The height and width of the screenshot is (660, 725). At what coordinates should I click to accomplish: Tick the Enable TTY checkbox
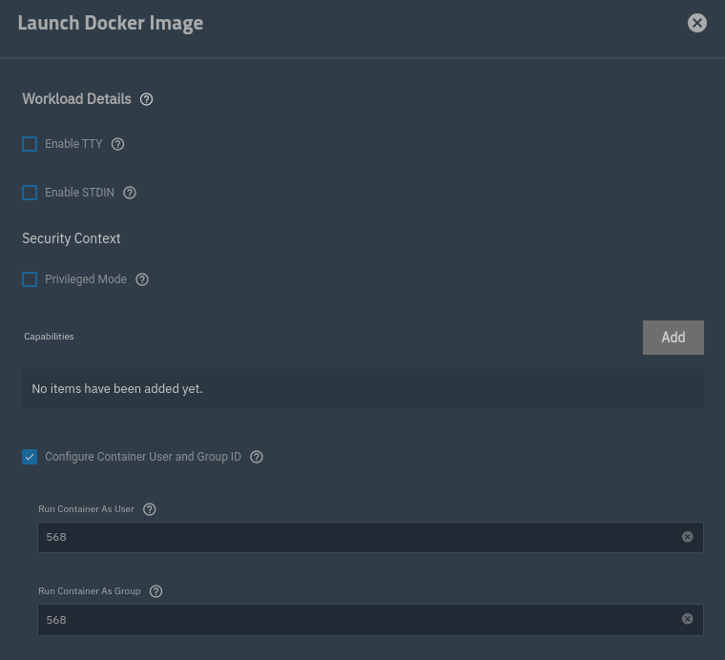(x=30, y=144)
